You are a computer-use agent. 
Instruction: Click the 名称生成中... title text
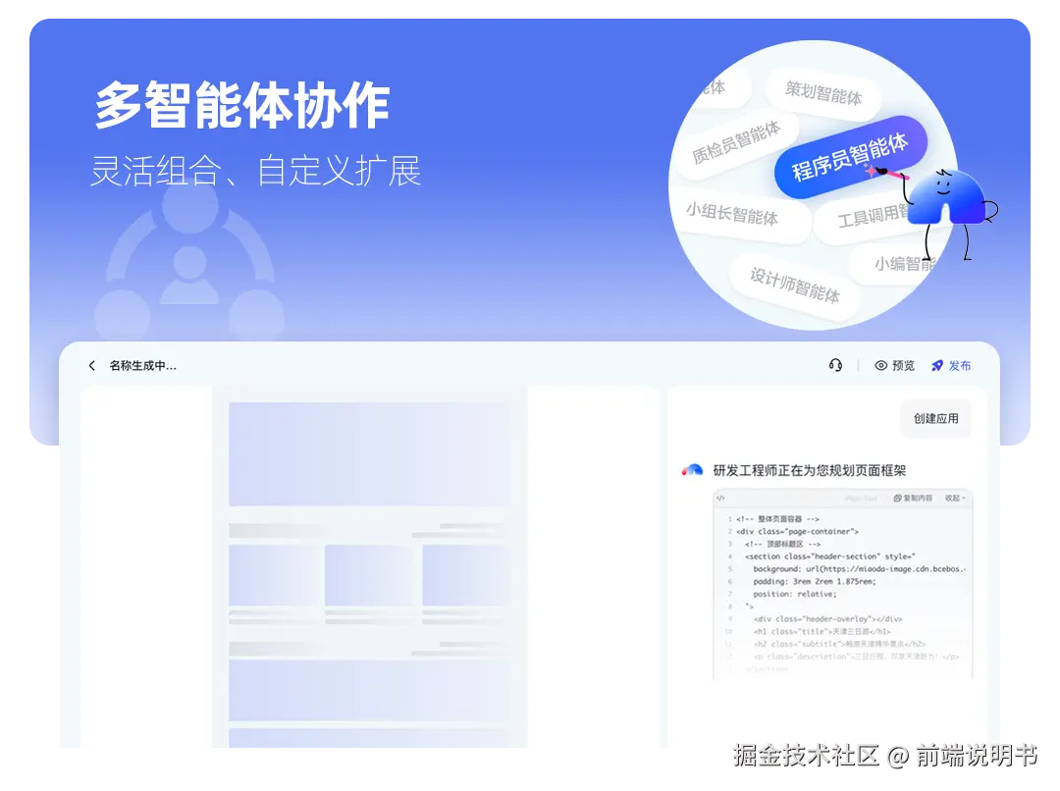(142, 366)
